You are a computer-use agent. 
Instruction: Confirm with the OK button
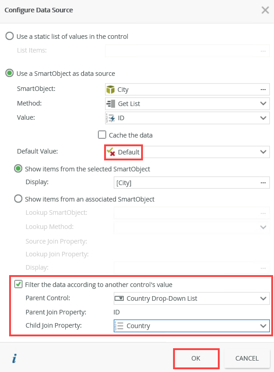196,358
